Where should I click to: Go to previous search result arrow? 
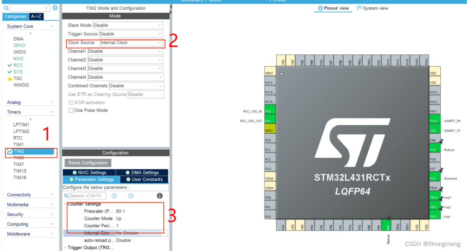114,196
